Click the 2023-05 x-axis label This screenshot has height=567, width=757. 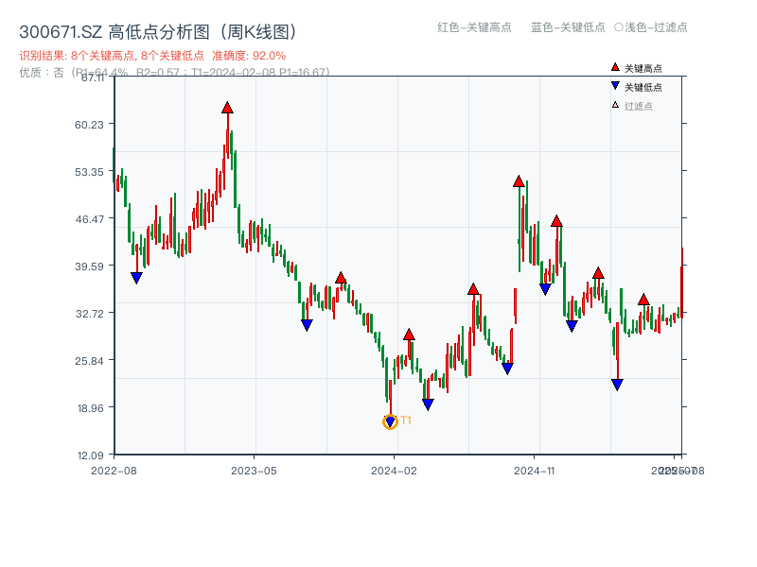254,471
